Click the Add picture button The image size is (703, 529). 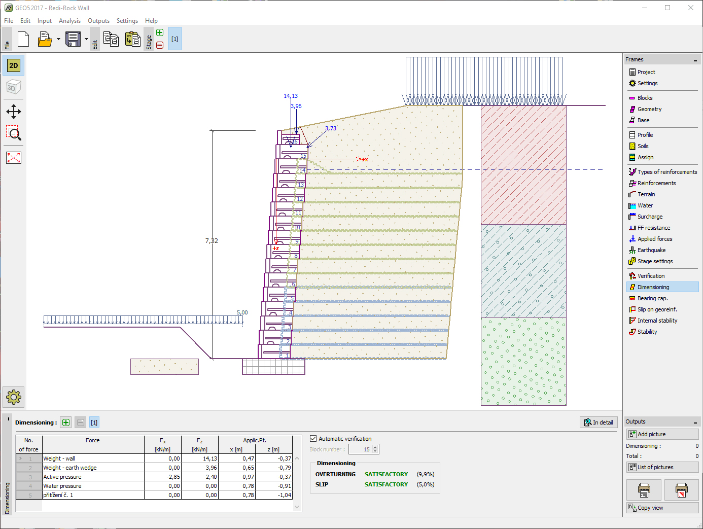[662, 434]
